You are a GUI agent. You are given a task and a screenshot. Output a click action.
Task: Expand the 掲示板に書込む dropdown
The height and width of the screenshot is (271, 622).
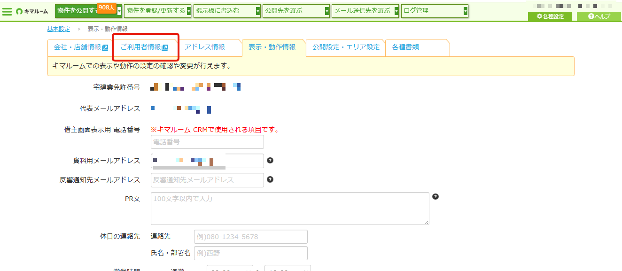(258, 11)
